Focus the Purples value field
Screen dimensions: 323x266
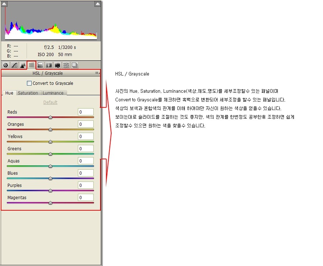(86, 185)
